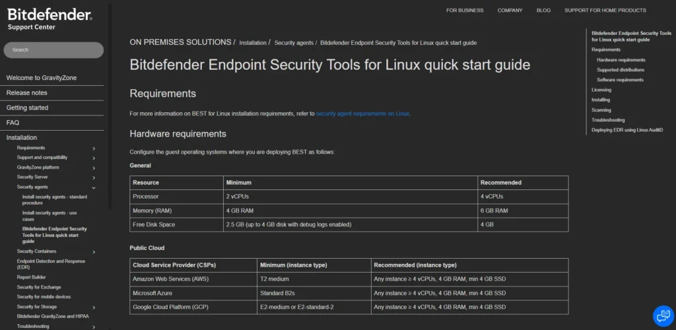Jump to Deploying EDR using Linux AuditD

coord(627,130)
